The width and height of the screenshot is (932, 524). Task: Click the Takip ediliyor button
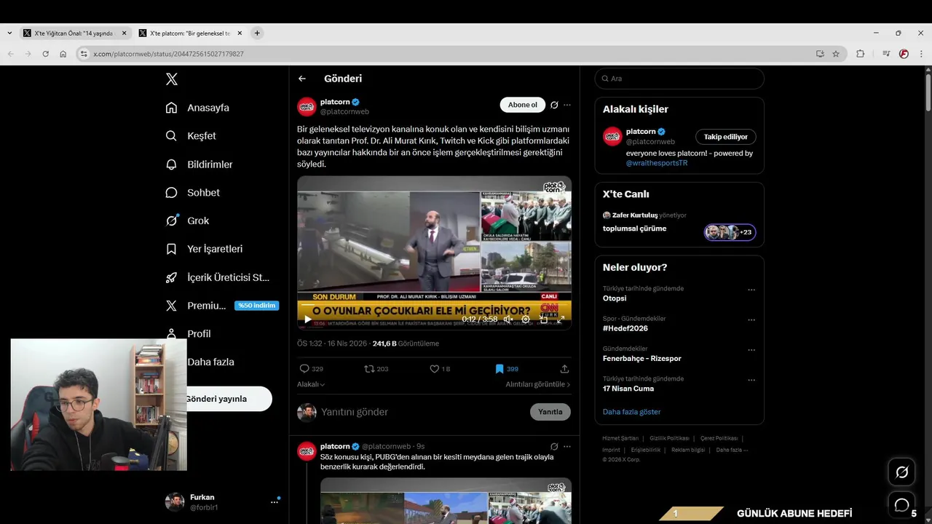[x=725, y=137]
